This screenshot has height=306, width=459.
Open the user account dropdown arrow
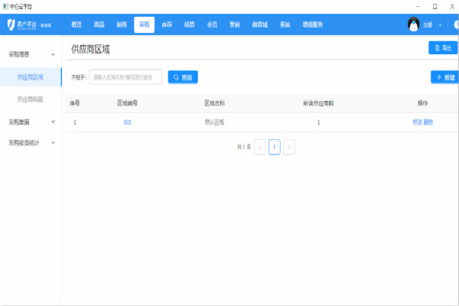(x=440, y=25)
